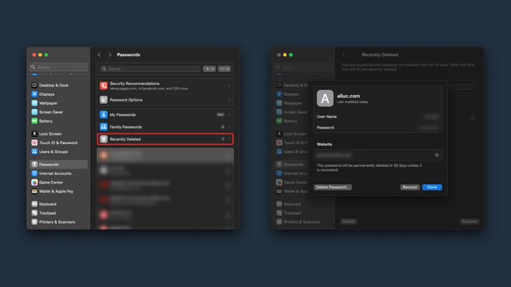Image resolution: width=511 pixels, height=287 pixels.
Task: Select Displays icon in left window sidebar
Action: (x=34, y=94)
